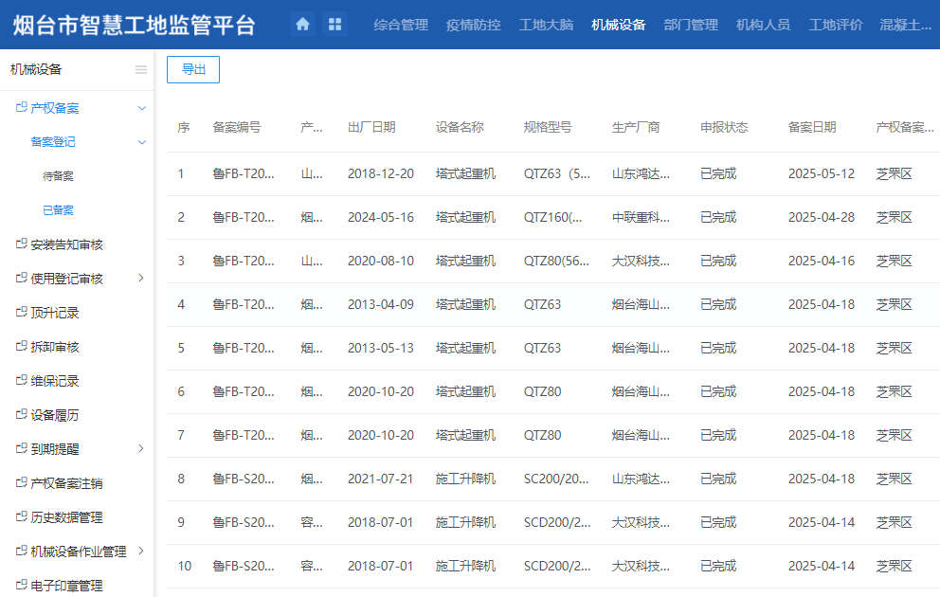940x597 pixels.
Task: Open the apps grid icon
Action: [335, 25]
